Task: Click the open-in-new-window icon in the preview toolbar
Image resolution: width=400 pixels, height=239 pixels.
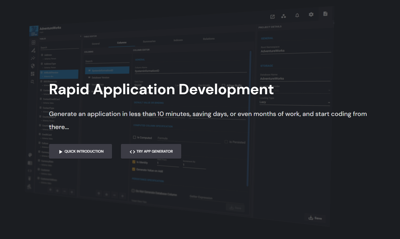Action: pyautogui.click(x=273, y=17)
